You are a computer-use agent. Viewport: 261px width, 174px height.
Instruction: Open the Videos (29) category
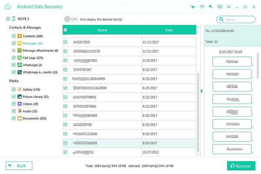pos(30,104)
